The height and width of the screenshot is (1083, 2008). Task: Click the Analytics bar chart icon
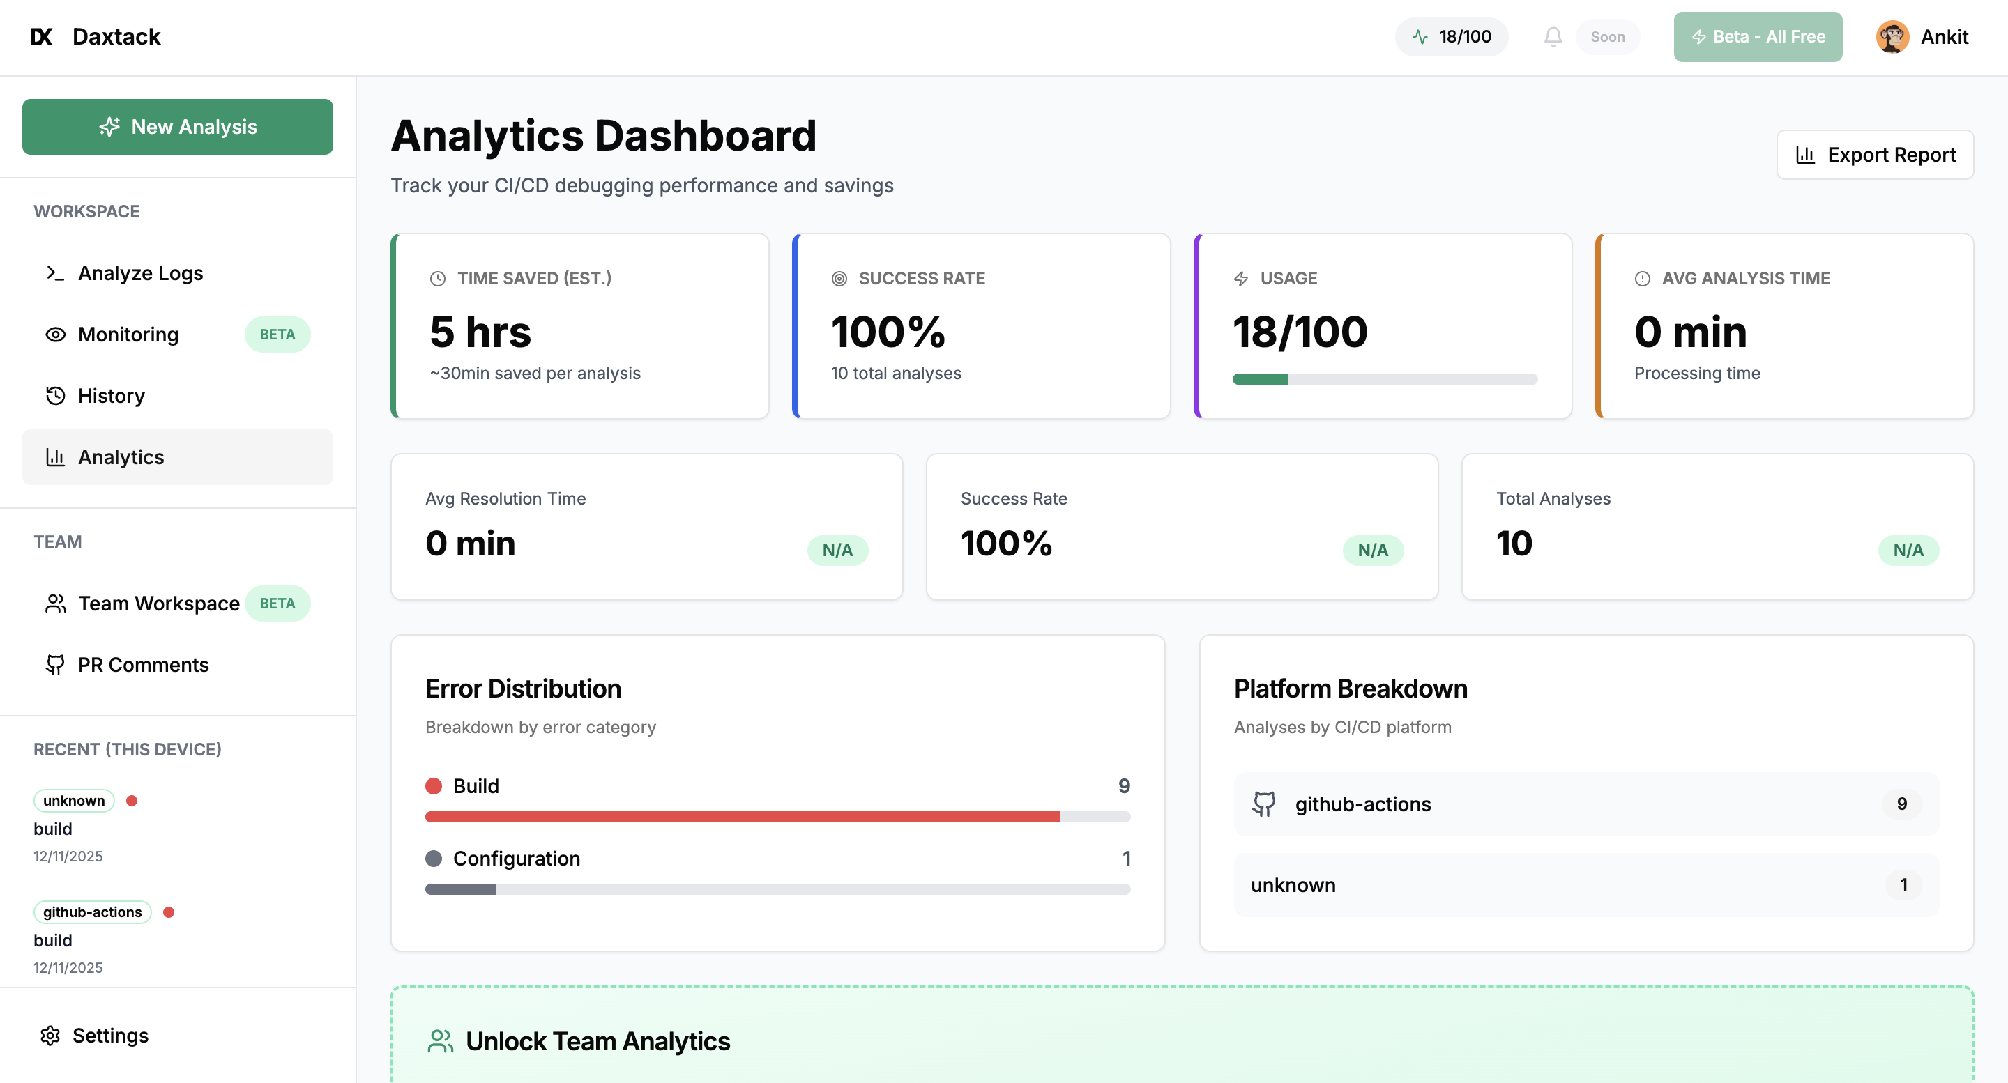(54, 457)
